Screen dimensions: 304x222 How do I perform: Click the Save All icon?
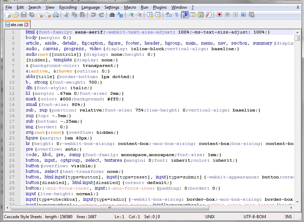click(x=32, y=15)
